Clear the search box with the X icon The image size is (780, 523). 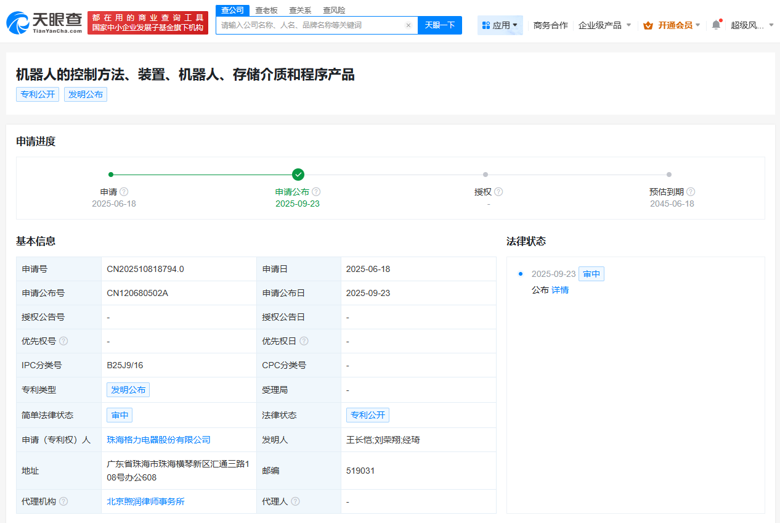(408, 25)
